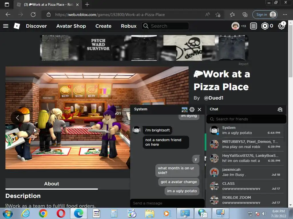293x219 pixels.
Task: Click the system tray volume icon
Action: (264, 214)
